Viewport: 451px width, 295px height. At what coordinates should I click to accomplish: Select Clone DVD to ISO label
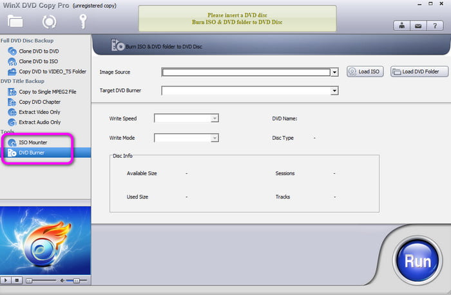38,61
